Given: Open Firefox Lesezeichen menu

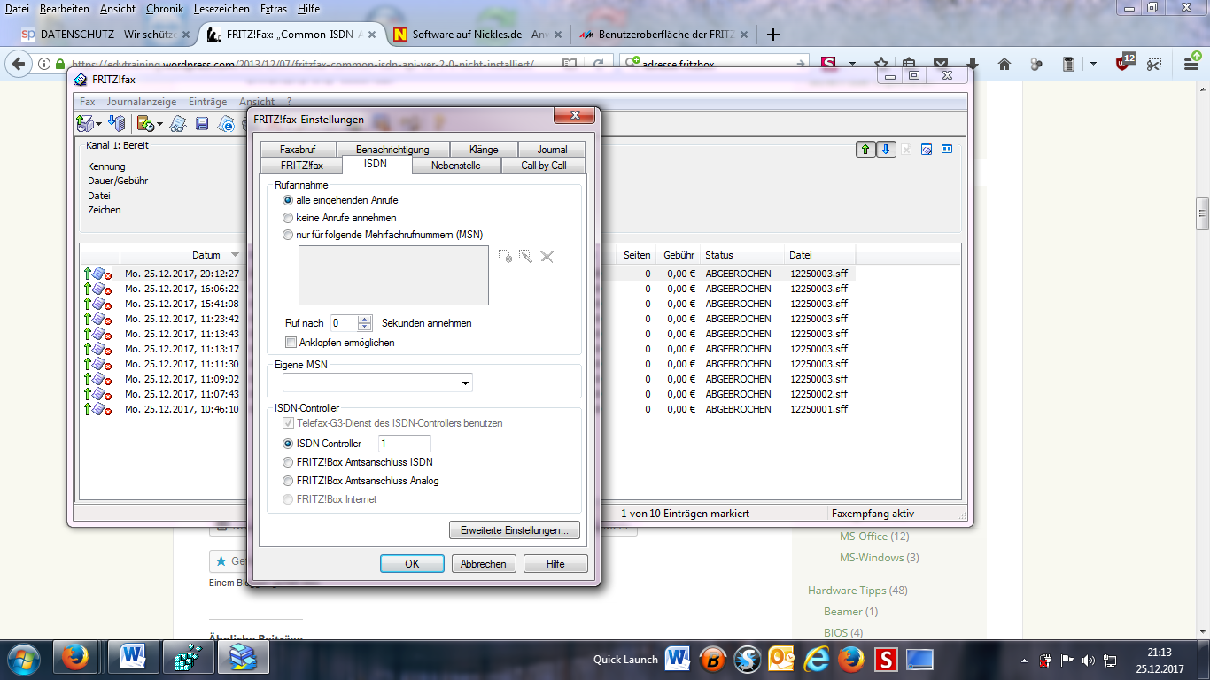Looking at the screenshot, I should (221, 8).
